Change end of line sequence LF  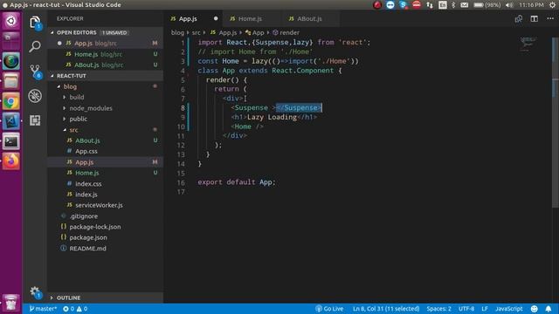coord(485,309)
